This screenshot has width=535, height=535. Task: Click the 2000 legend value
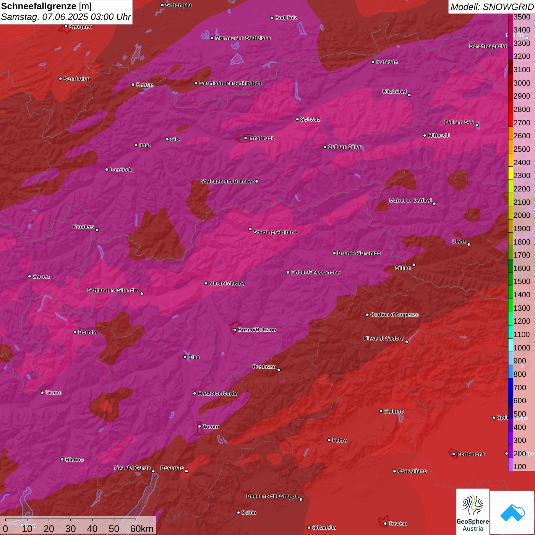522,215
